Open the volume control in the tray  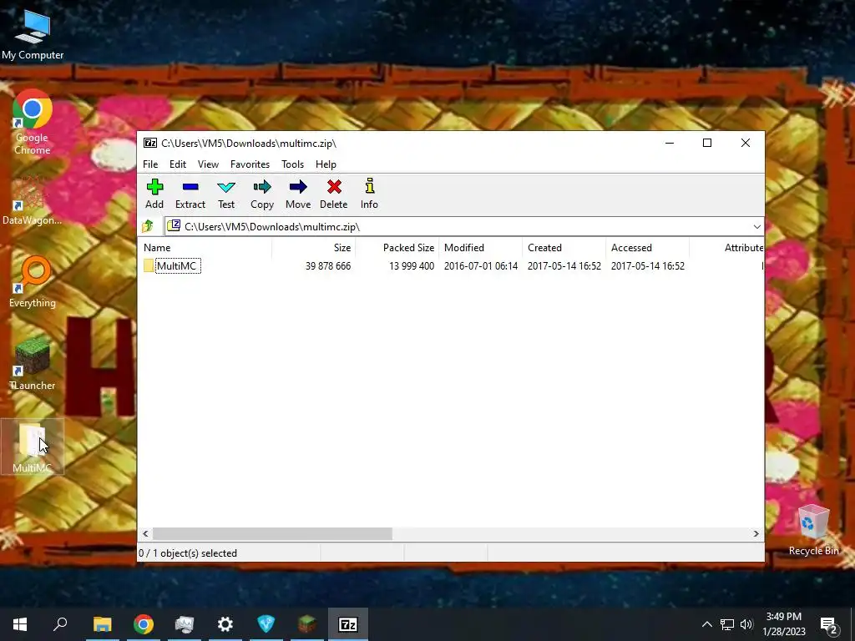pos(746,624)
